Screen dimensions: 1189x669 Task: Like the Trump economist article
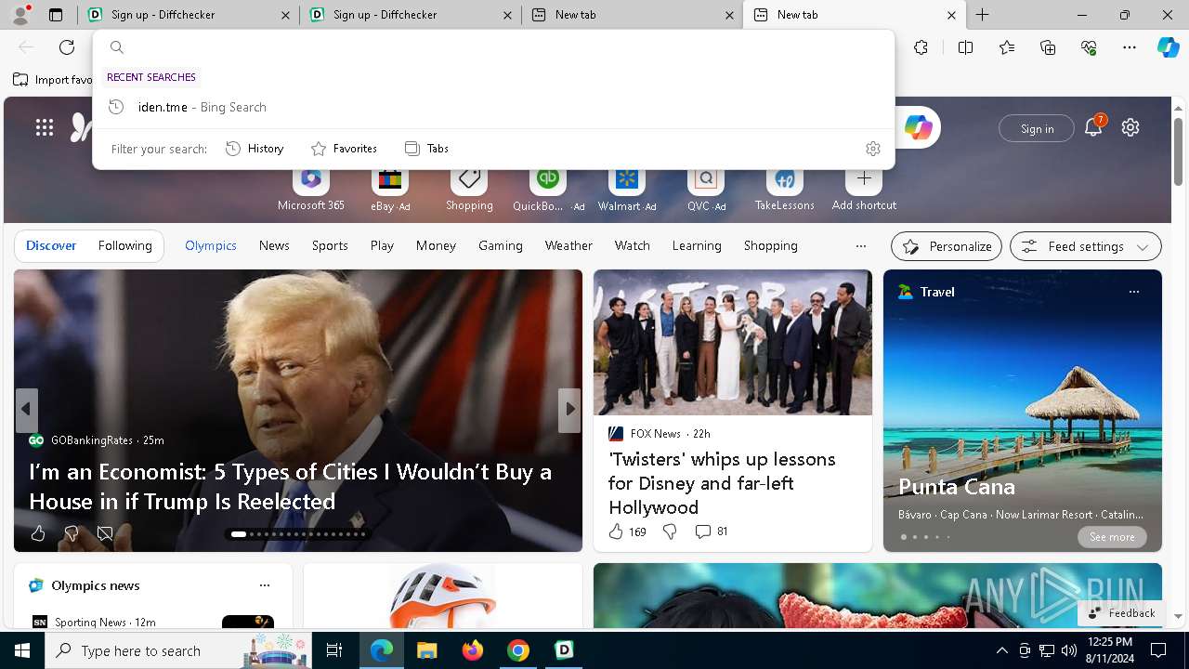[x=38, y=533]
